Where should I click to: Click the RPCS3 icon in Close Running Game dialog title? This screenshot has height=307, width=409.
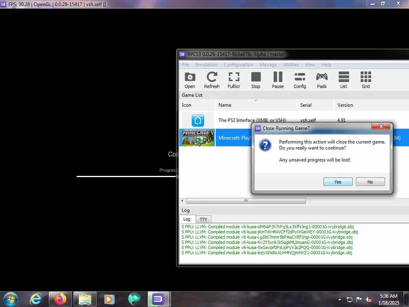point(258,128)
